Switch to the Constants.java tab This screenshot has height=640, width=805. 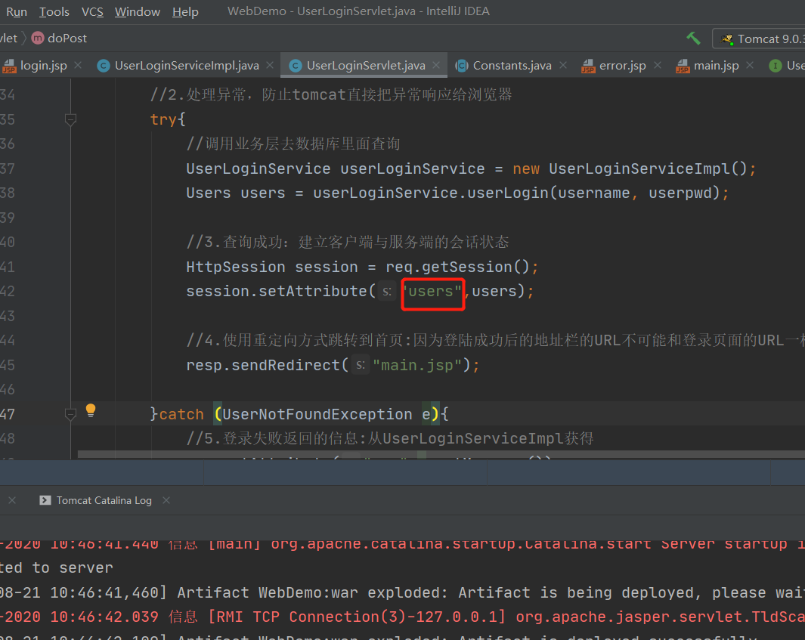tap(512, 66)
